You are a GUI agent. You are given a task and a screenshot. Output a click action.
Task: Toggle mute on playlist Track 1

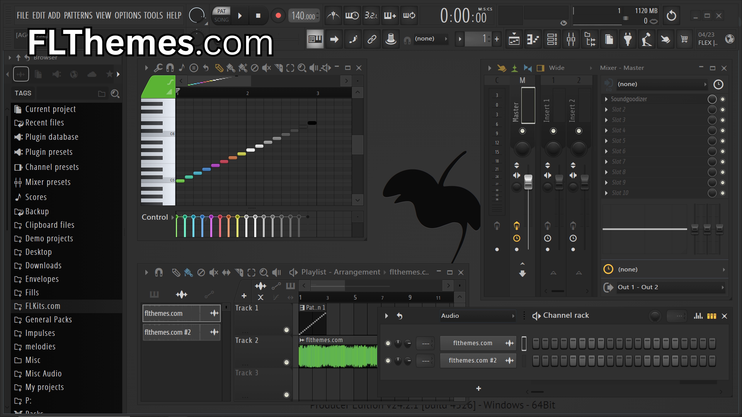tap(286, 330)
